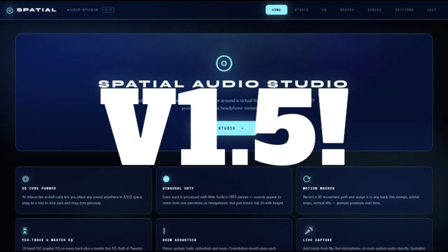
Task: Click the Live Capture microphone icon
Action: pyautogui.click(x=308, y=230)
